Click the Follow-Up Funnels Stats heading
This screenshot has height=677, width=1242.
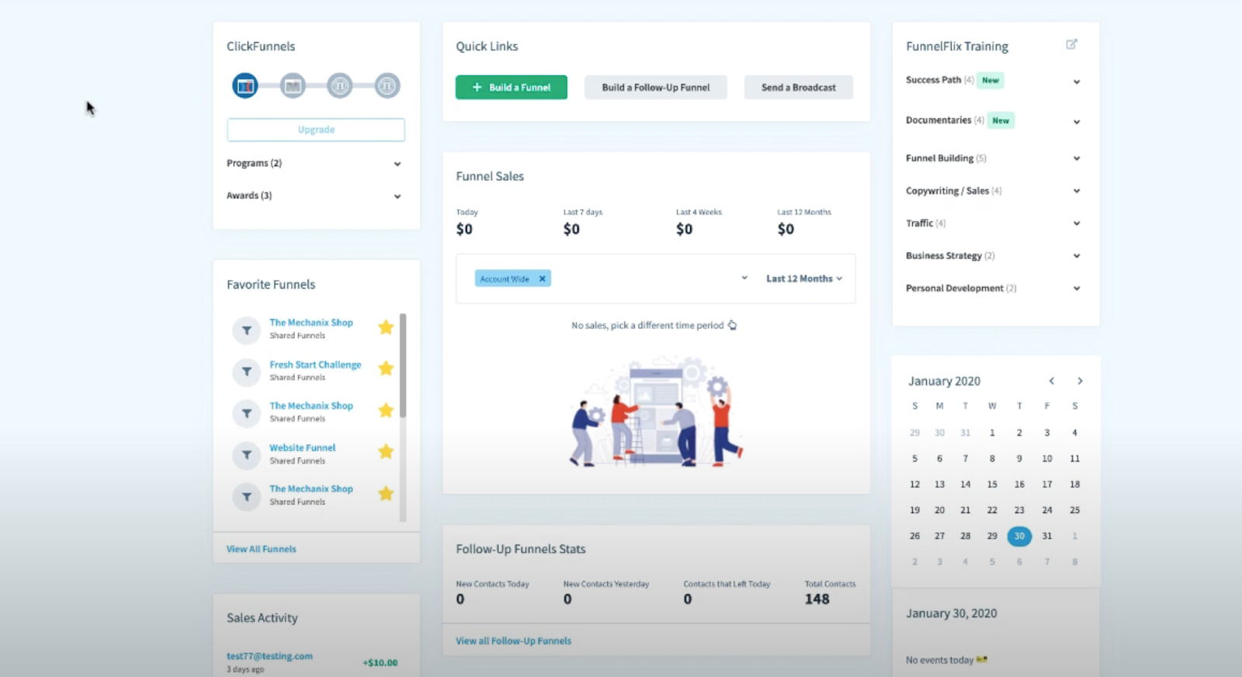[521, 549]
